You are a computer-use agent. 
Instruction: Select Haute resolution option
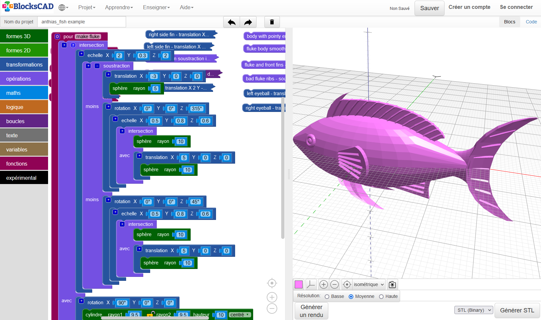coord(381,297)
